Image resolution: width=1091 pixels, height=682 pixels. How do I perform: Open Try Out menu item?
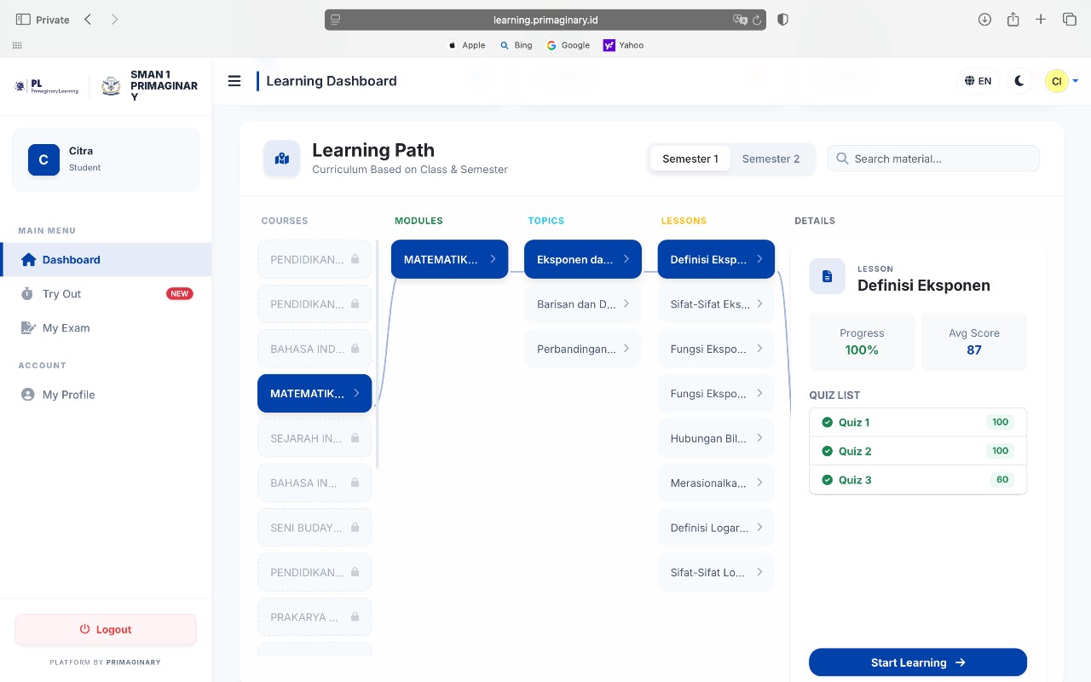click(x=106, y=294)
